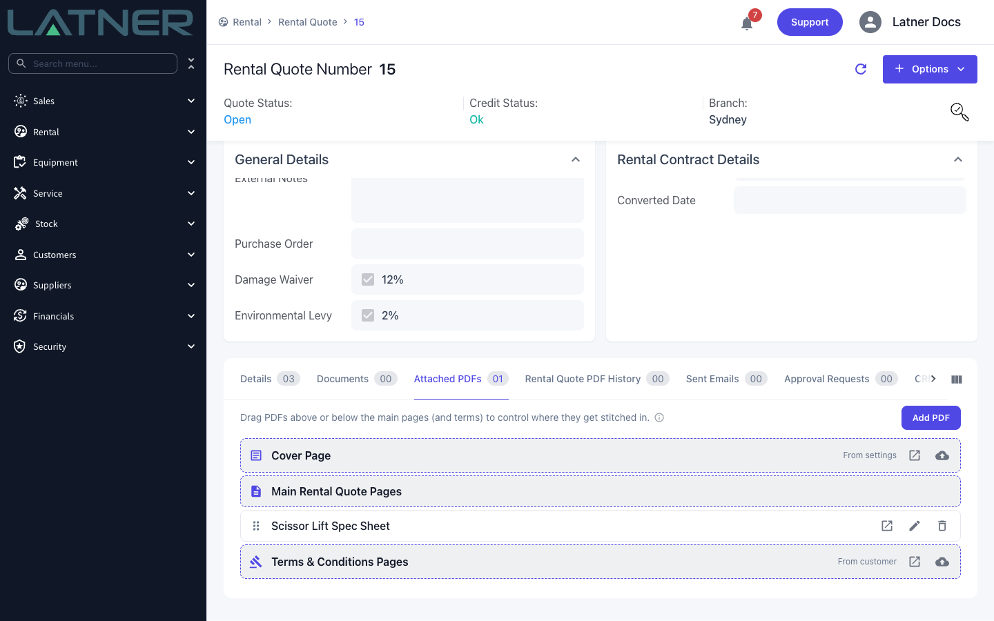Collapse the Rental Contract Details panel
The width and height of the screenshot is (994, 621).
[958, 159]
